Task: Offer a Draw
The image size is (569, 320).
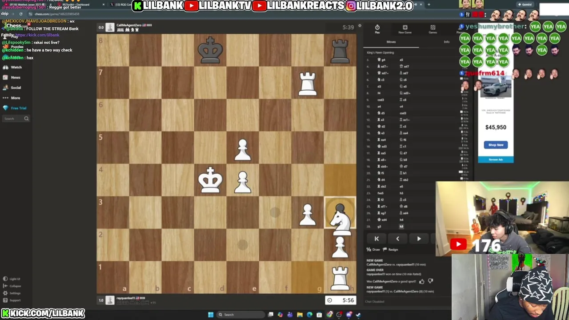Action: [x=373, y=250]
